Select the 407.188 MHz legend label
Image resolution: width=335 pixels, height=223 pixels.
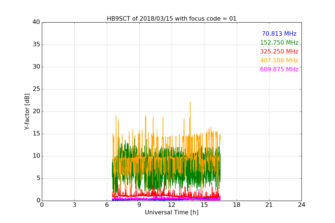pos(279,60)
